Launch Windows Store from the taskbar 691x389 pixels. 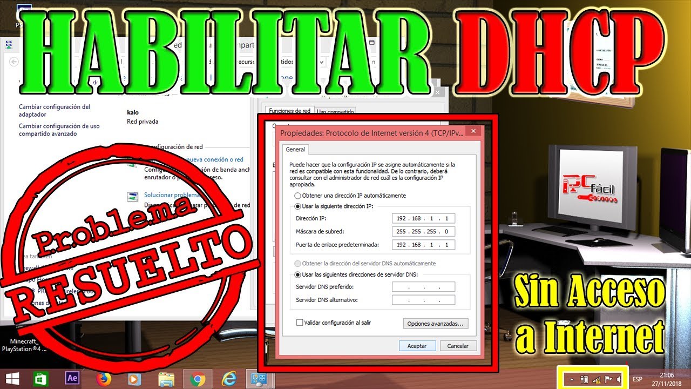click(42, 379)
